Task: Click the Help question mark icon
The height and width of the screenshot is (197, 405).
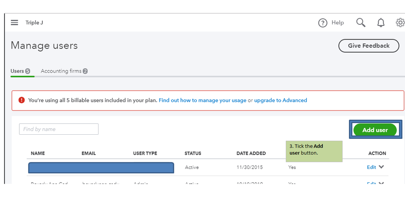Action: tap(323, 23)
